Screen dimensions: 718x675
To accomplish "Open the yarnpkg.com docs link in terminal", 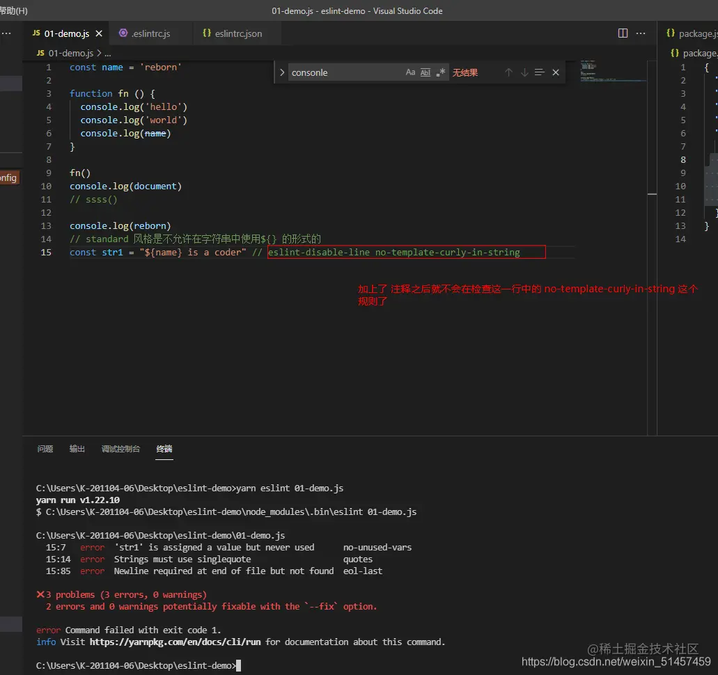I will 175,642.
